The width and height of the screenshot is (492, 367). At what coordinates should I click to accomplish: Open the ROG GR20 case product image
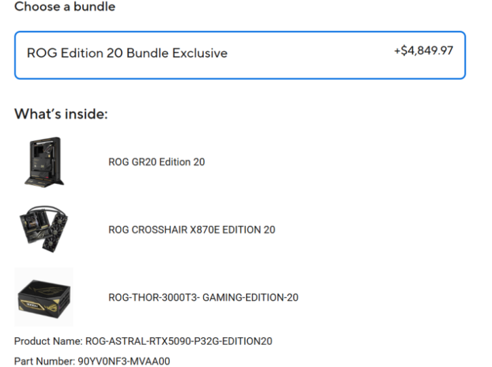pyautogui.click(x=44, y=162)
